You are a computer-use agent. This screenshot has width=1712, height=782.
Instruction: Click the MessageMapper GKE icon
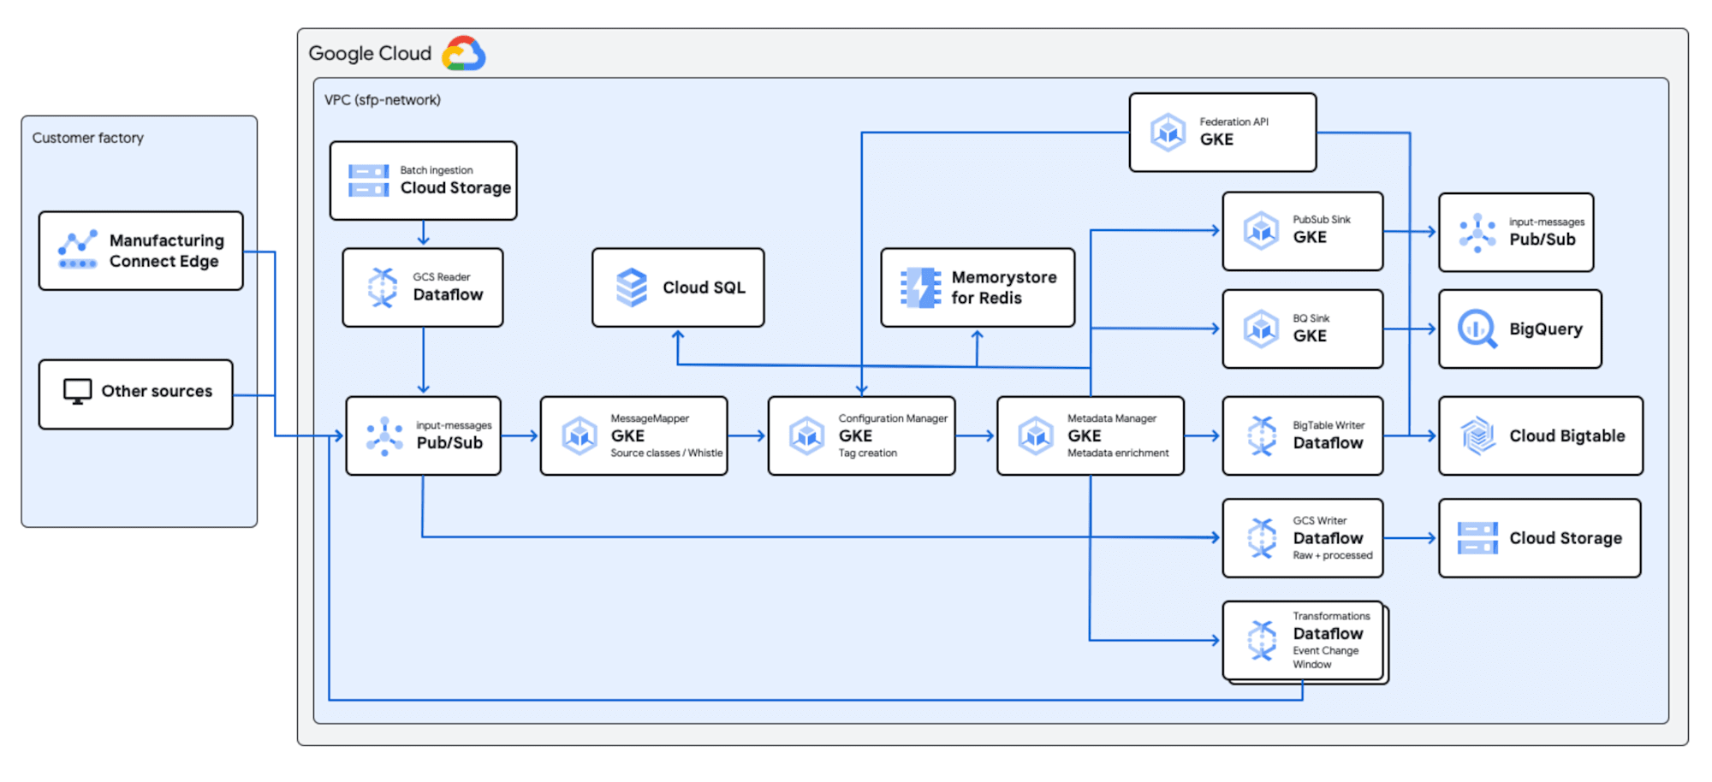point(579,435)
